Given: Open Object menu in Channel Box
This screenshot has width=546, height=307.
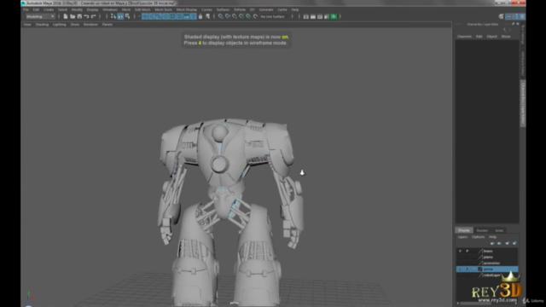Looking at the screenshot, I should [491, 37].
